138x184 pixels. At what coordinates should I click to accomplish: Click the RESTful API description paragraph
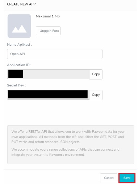point(68,137)
